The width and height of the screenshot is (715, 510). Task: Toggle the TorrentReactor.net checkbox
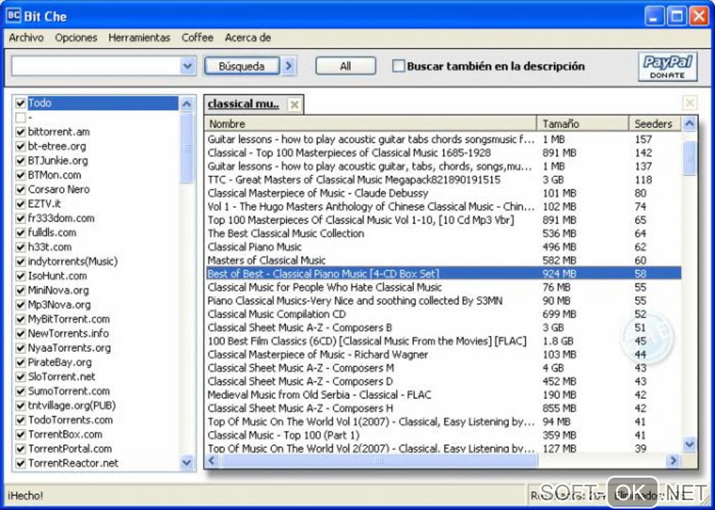pyautogui.click(x=20, y=464)
